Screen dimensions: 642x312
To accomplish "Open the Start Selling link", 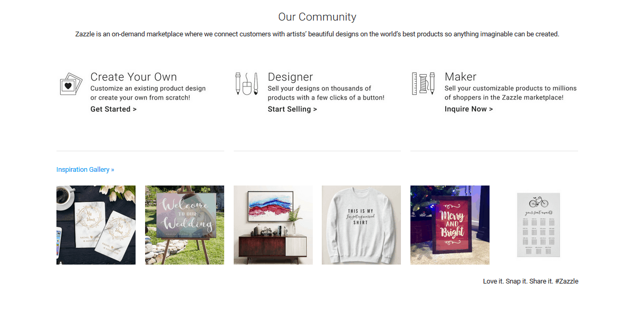I will click(x=292, y=109).
